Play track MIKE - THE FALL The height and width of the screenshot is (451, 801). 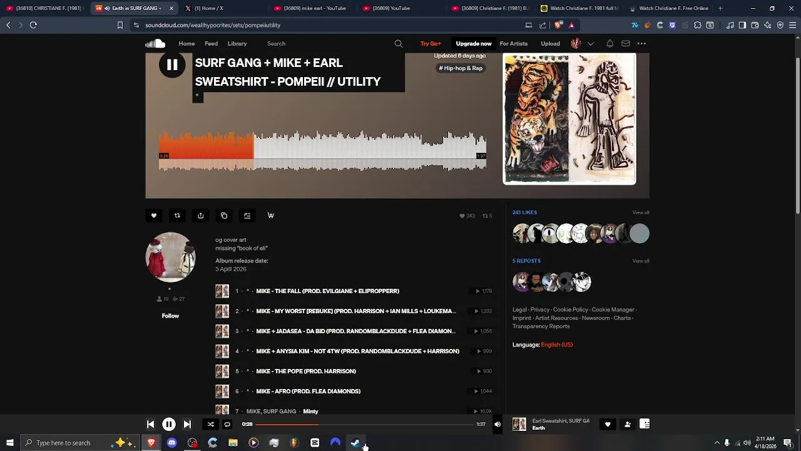[x=327, y=291]
